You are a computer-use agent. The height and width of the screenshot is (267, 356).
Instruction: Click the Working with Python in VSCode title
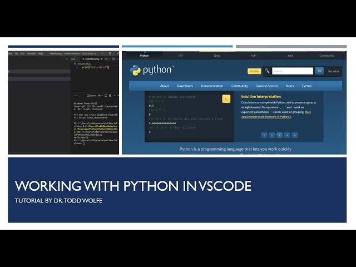133,186
